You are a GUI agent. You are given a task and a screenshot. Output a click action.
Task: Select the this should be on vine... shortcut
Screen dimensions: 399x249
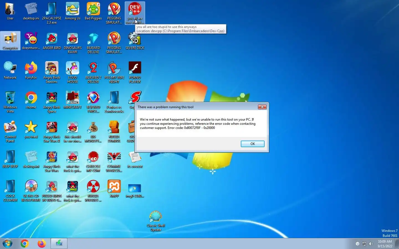73,131
